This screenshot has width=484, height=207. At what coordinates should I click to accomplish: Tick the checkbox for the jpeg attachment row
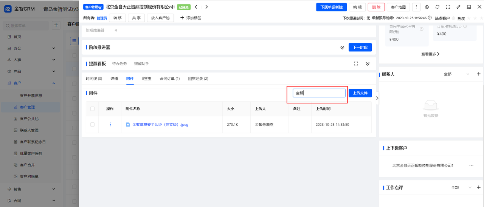coord(93,125)
